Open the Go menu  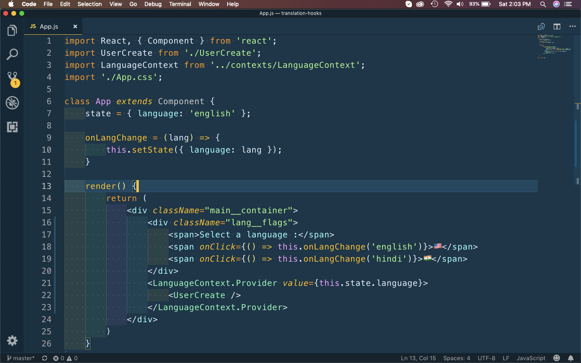(133, 4)
